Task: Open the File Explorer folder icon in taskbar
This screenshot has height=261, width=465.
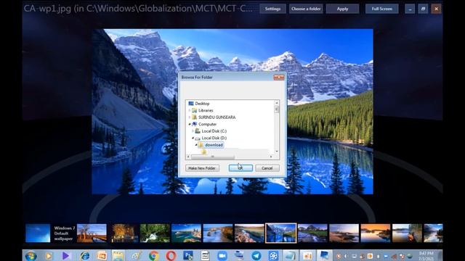Action: pos(118,256)
